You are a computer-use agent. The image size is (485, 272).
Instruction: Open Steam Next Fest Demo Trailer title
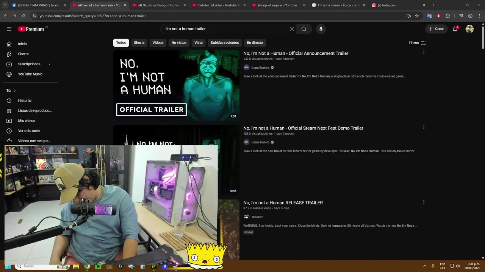point(303,128)
